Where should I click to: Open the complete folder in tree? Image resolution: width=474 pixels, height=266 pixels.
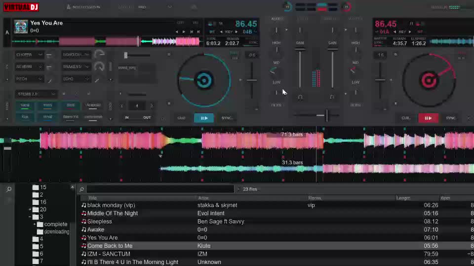tap(56, 225)
